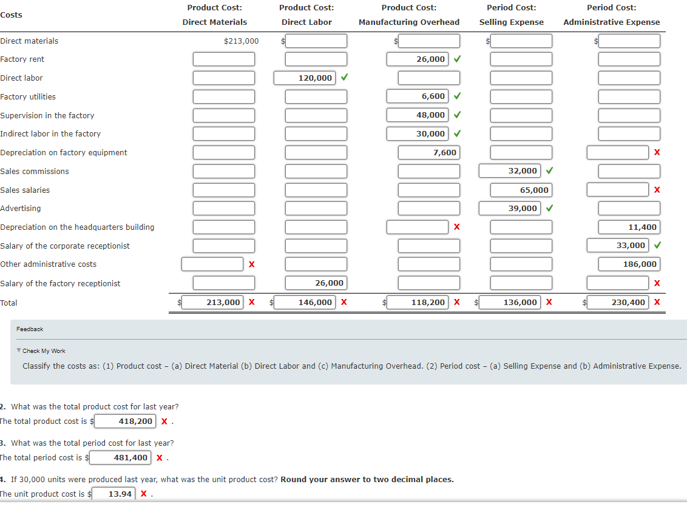Click the Depreciation on the headquarters building label
687x507 pixels.
(x=78, y=227)
